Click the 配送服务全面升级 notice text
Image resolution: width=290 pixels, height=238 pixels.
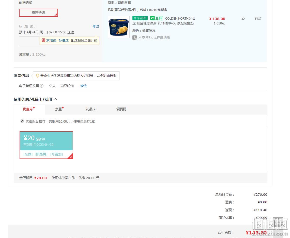tap(84, 40)
